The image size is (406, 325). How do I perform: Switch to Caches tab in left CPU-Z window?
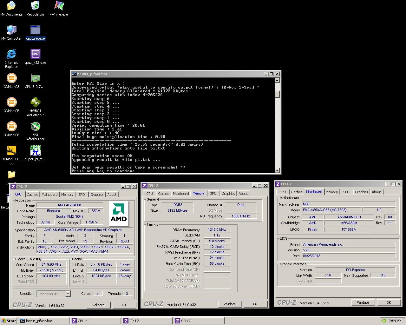[x=32, y=195]
